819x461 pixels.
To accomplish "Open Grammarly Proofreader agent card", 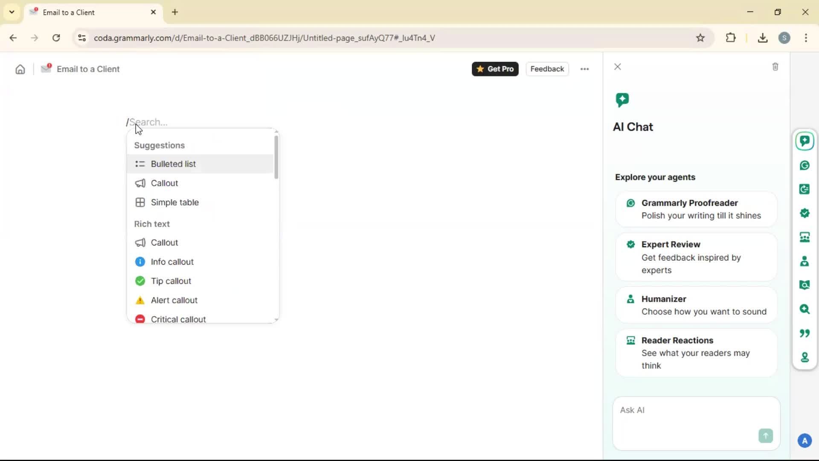I will (696, 209).
